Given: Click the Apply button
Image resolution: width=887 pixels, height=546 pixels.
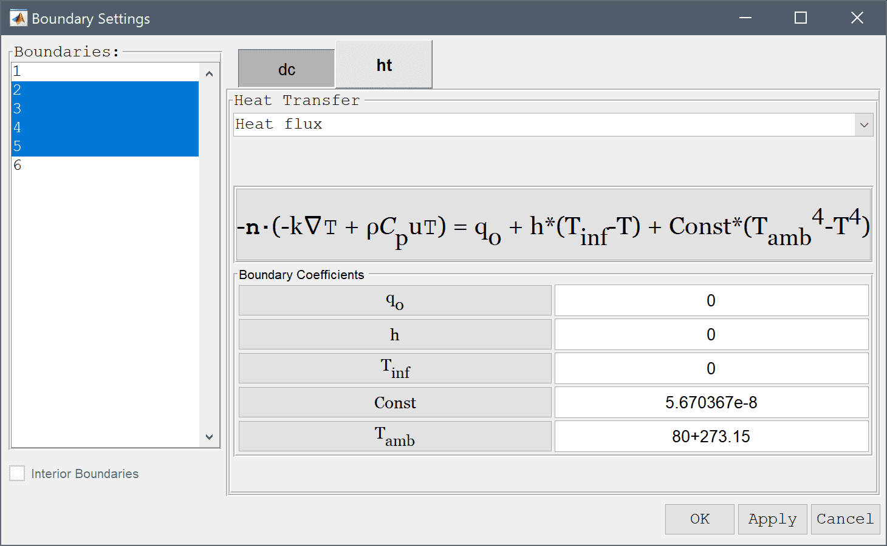Looking at the screenshot, I should point(773,519).
